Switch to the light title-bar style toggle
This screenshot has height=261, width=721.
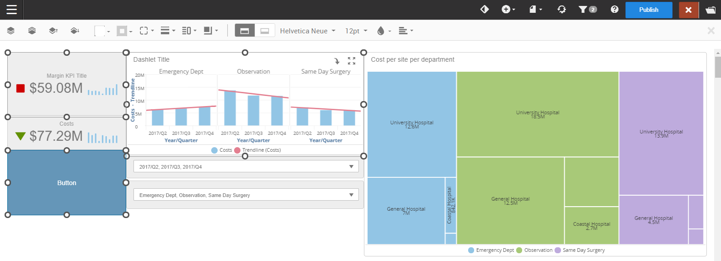[265, 31]
